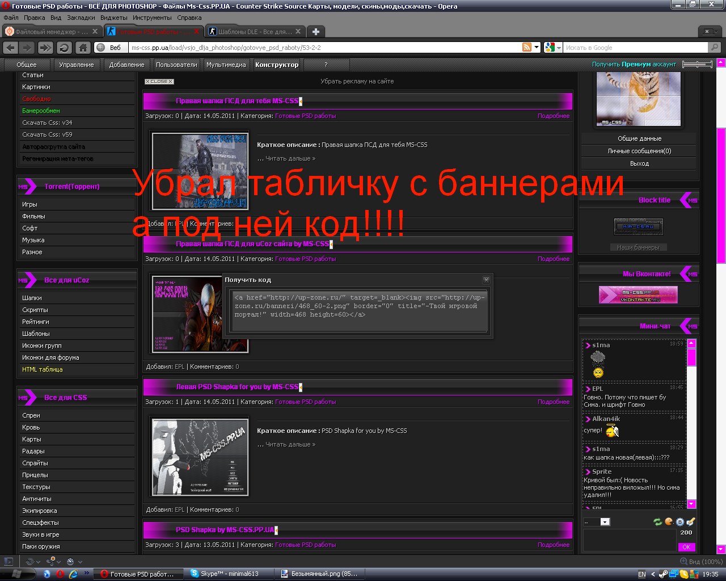
Task: Click the mini-chat BB-codes icon
Action: pyautogui.click(x=680, y=522)
